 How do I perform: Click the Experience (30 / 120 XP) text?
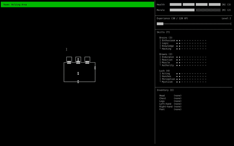click(172, 18)
